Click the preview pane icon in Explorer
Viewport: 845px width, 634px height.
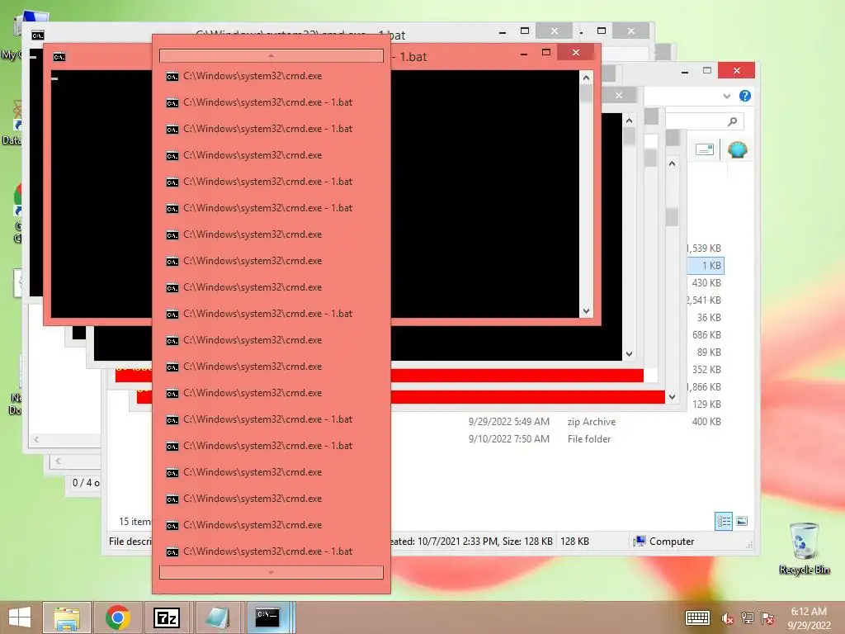point(705,149)
